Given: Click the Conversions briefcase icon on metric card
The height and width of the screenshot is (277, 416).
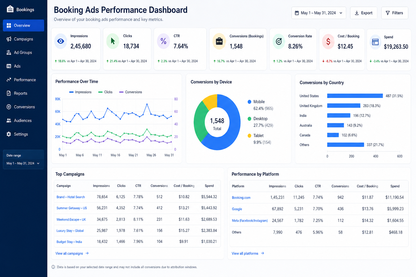Looking at the screenshot, I should [219, 41].
